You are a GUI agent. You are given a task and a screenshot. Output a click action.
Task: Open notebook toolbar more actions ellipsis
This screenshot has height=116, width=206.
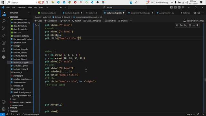[x=131, y=21]
